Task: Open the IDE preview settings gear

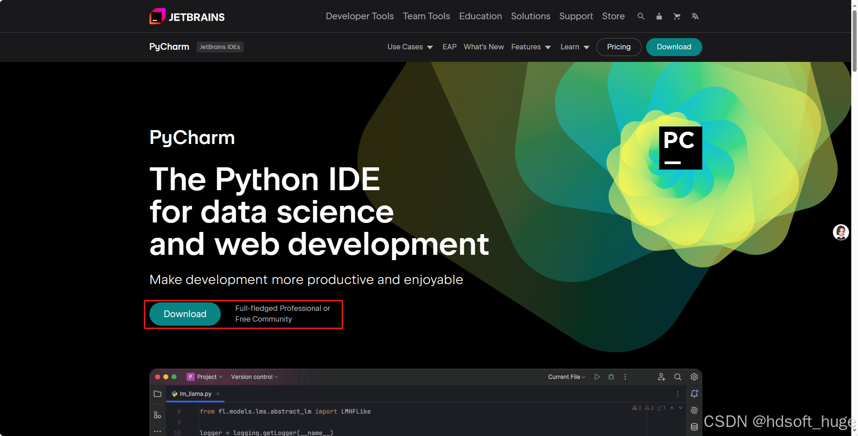Action: [694, 377]
